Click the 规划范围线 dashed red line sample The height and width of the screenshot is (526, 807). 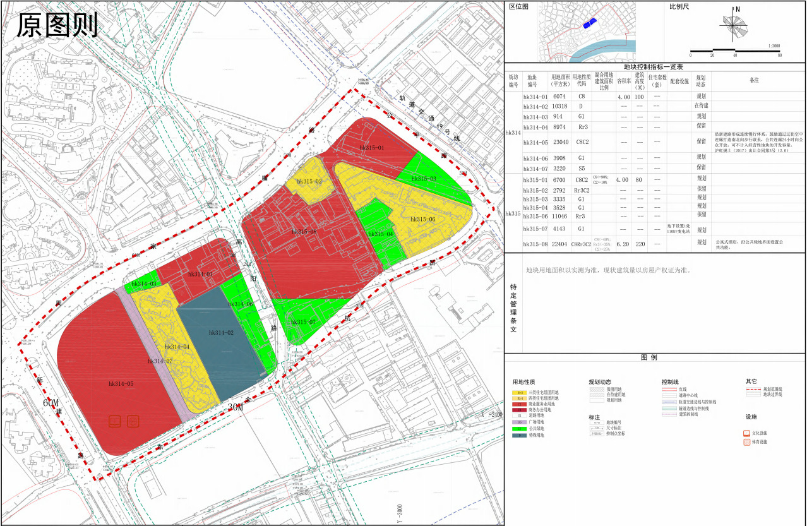[754, 390]
